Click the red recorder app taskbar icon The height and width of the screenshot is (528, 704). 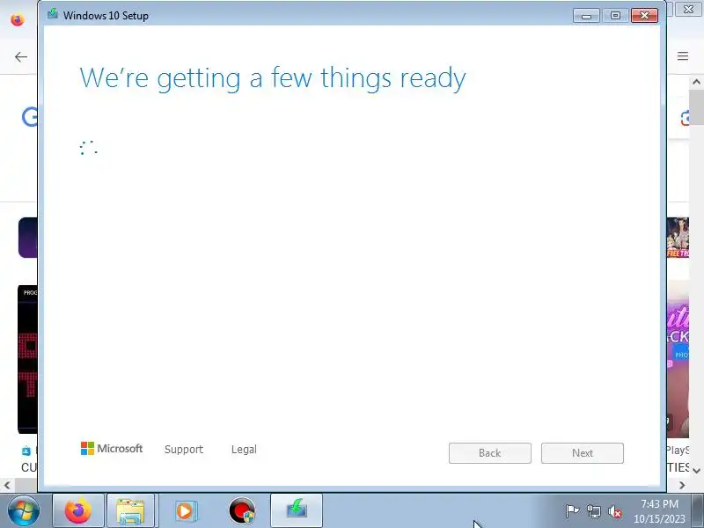[241, 511]
